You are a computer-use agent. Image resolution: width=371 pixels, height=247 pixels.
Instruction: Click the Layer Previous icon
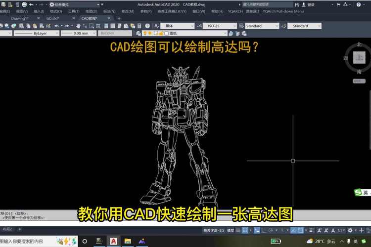[x=237, y=33]
